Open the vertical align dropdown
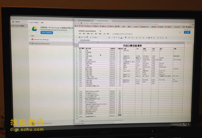Image resolution: width=202 pixels, height=138 pixels. tap(140, 38)
